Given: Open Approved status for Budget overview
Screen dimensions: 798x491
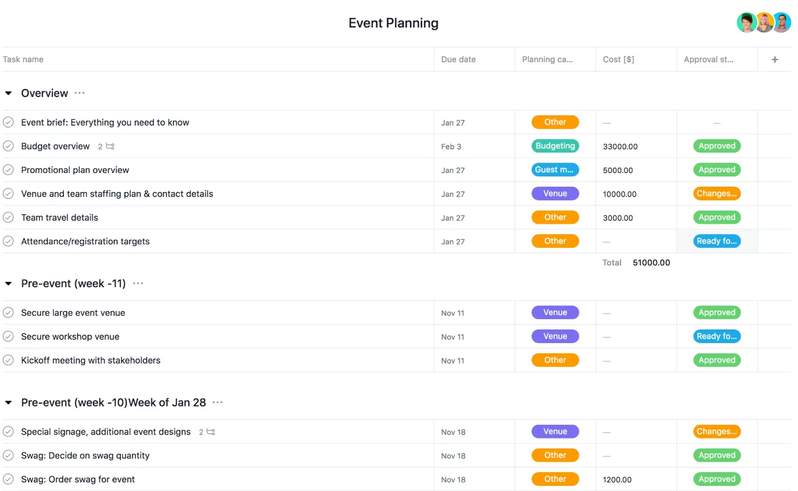Looking at the screenshot, I should point(717,146).
